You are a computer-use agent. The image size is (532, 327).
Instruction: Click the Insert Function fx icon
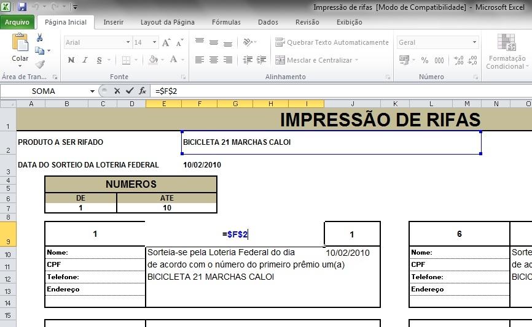click(x=143, y=91)
